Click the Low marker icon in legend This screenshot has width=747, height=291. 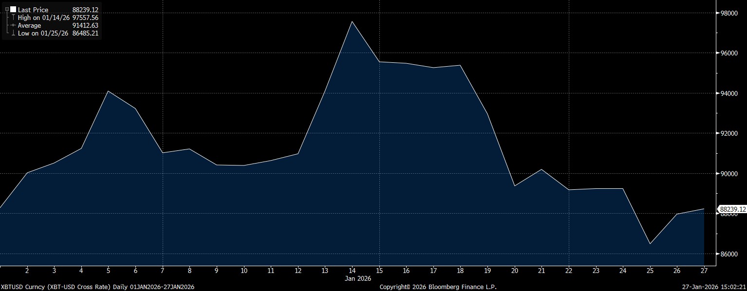pyautogui.click(x=13, y=34)
